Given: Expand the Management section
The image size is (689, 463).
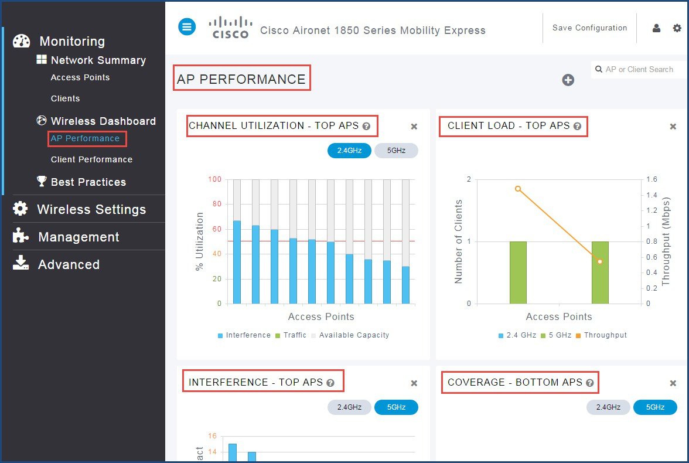Looking at the screenshot, I should (79, 237).
